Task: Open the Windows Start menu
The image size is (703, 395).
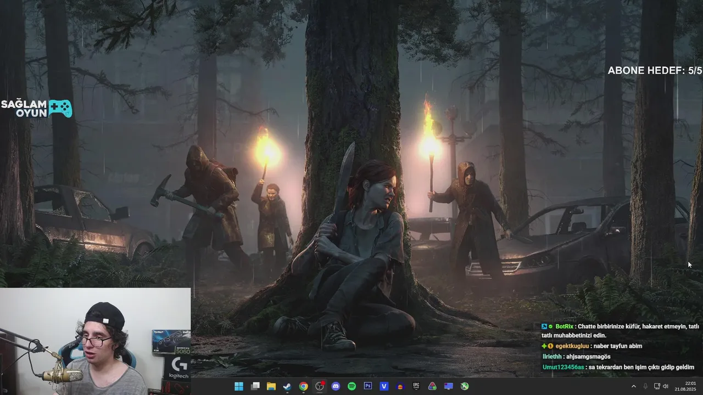Action: pyautogui.click(x=239, y=386)
